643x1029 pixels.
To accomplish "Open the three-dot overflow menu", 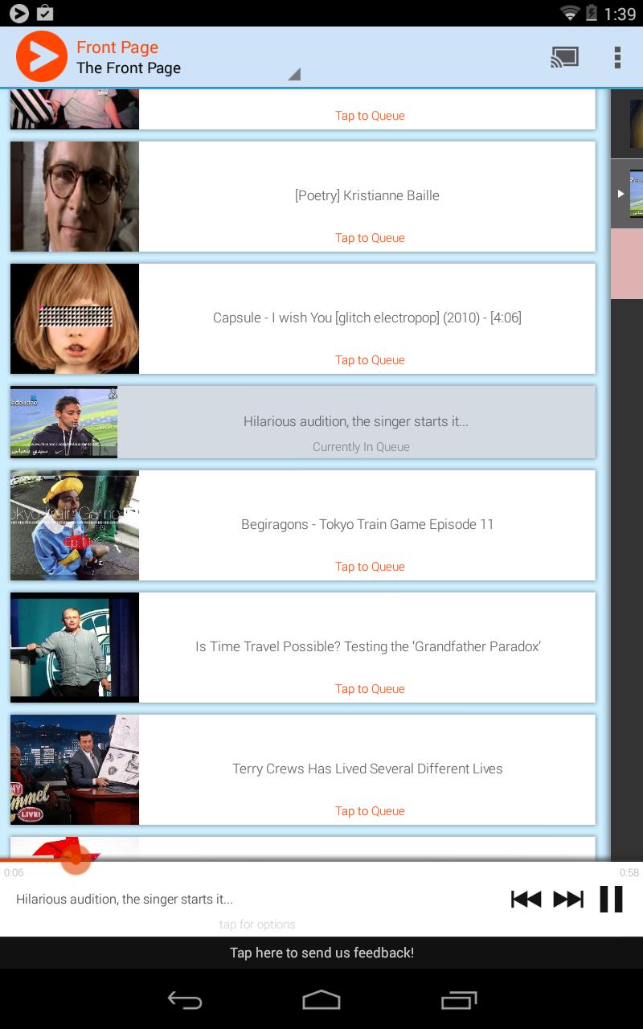I will 616,57.
